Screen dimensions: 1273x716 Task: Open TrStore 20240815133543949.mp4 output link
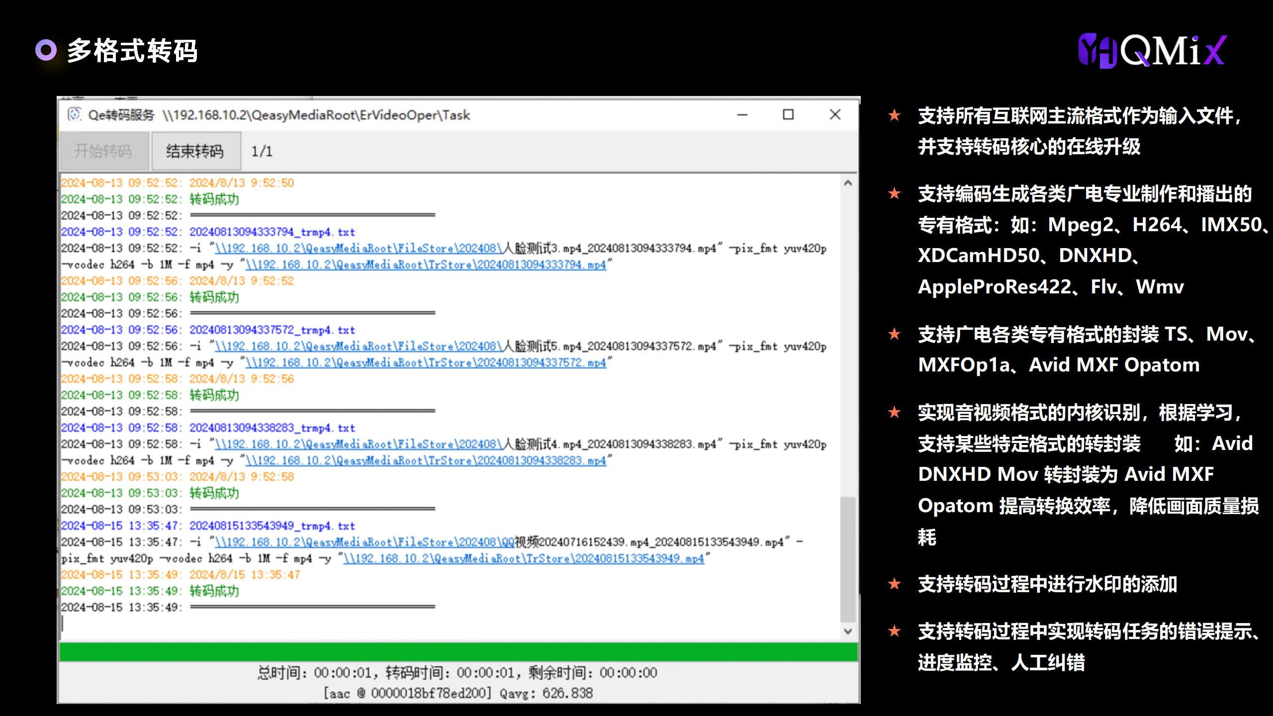(x=523, y=559)
